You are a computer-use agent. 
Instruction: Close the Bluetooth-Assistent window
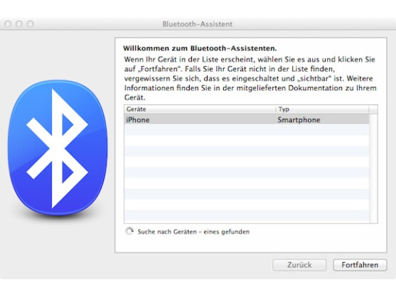pyautogui.click(x=8, y=24)
